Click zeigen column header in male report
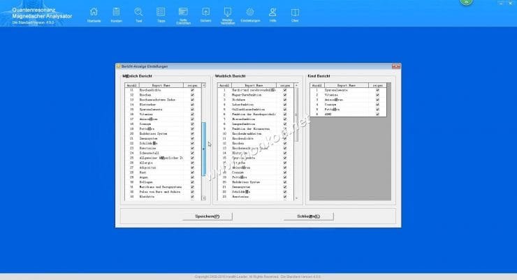This screenshot has width=517, height=280. (192, 85)
